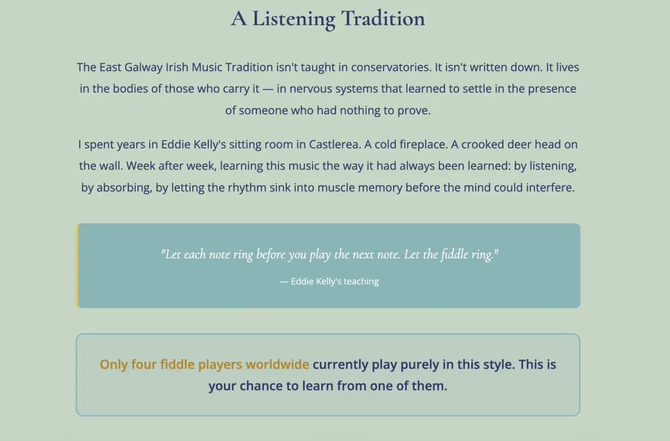Click the paragraph starting "I spent years"
The height and width of the screenshot is (441, 670).
(x=328, y=166)
